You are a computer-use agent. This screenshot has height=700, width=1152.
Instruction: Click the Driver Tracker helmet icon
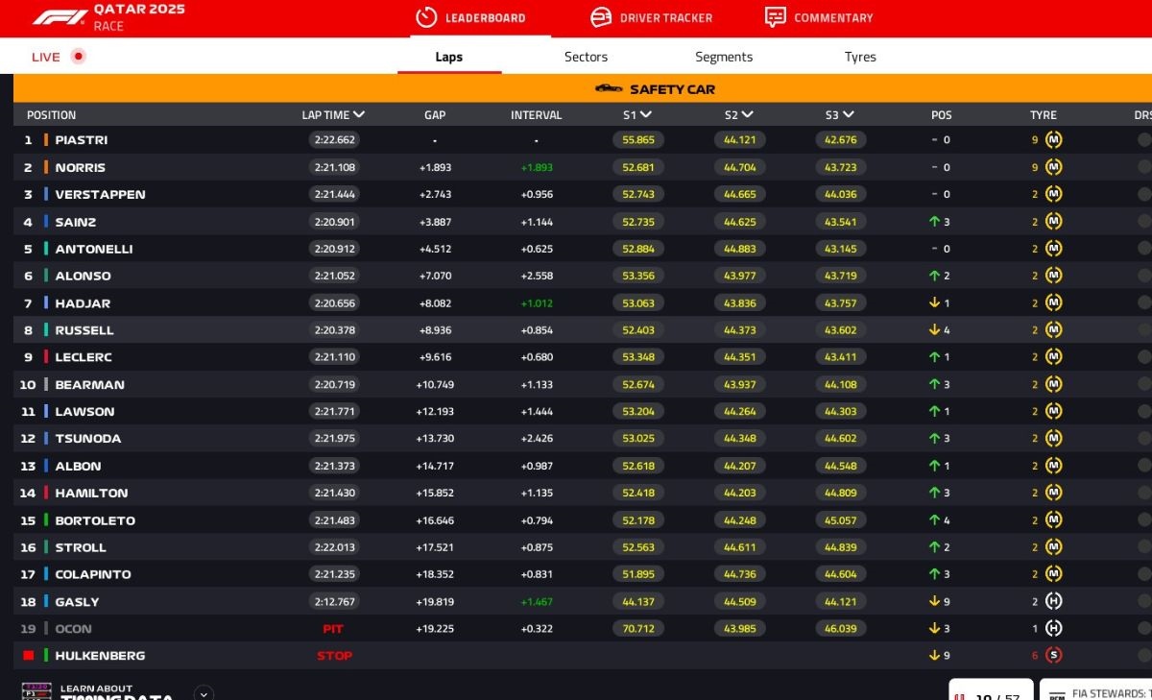pyautogui.click(x=601, y=17)
